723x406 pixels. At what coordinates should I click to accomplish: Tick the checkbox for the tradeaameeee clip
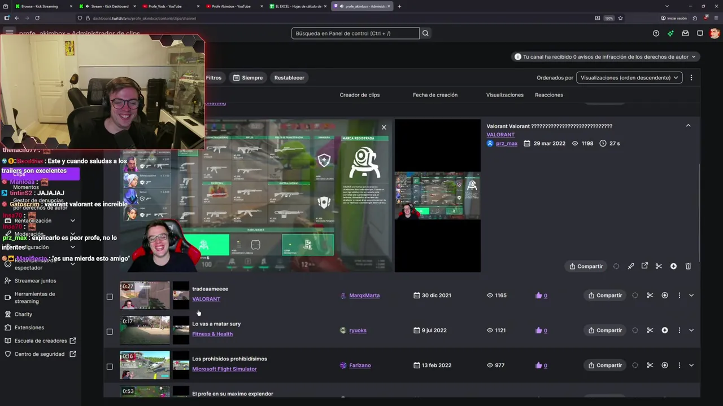tap(110, 297)
